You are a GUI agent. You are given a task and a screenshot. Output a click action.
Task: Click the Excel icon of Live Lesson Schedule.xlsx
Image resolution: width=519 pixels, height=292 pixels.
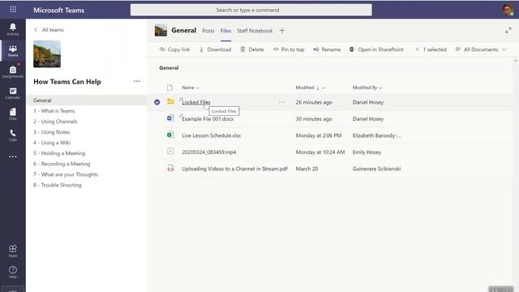[x=170, y=135]
